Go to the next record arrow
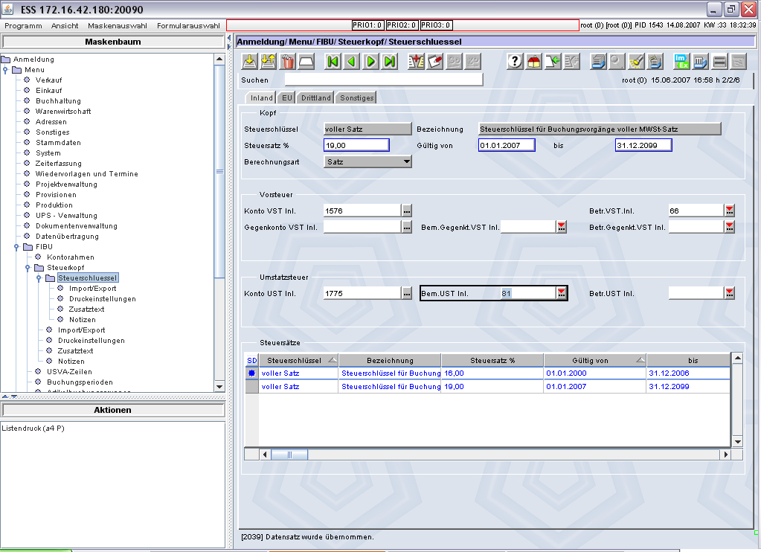 click(370, 62)
